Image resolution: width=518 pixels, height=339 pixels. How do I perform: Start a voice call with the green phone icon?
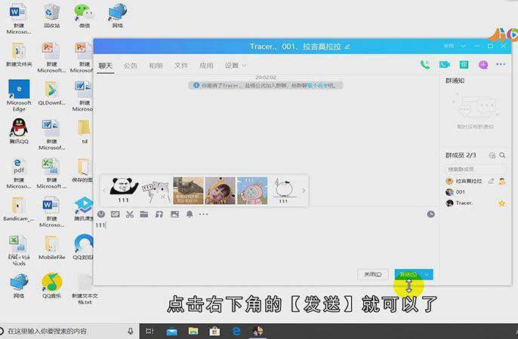pos(425,65)
